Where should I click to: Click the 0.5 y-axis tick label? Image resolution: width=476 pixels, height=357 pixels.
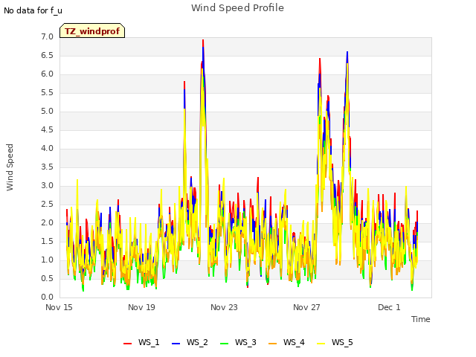pyautogui.click(x=47, y=278)
